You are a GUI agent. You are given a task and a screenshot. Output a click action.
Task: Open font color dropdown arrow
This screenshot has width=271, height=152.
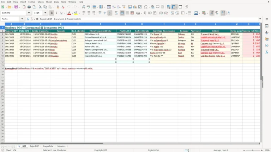pos(72,13)
